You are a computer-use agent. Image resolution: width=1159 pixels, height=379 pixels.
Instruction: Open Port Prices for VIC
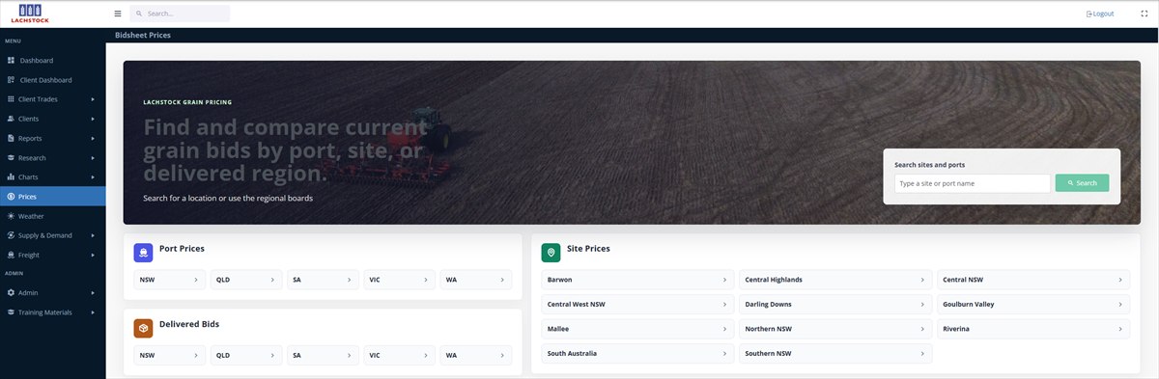tap(400, 280)
